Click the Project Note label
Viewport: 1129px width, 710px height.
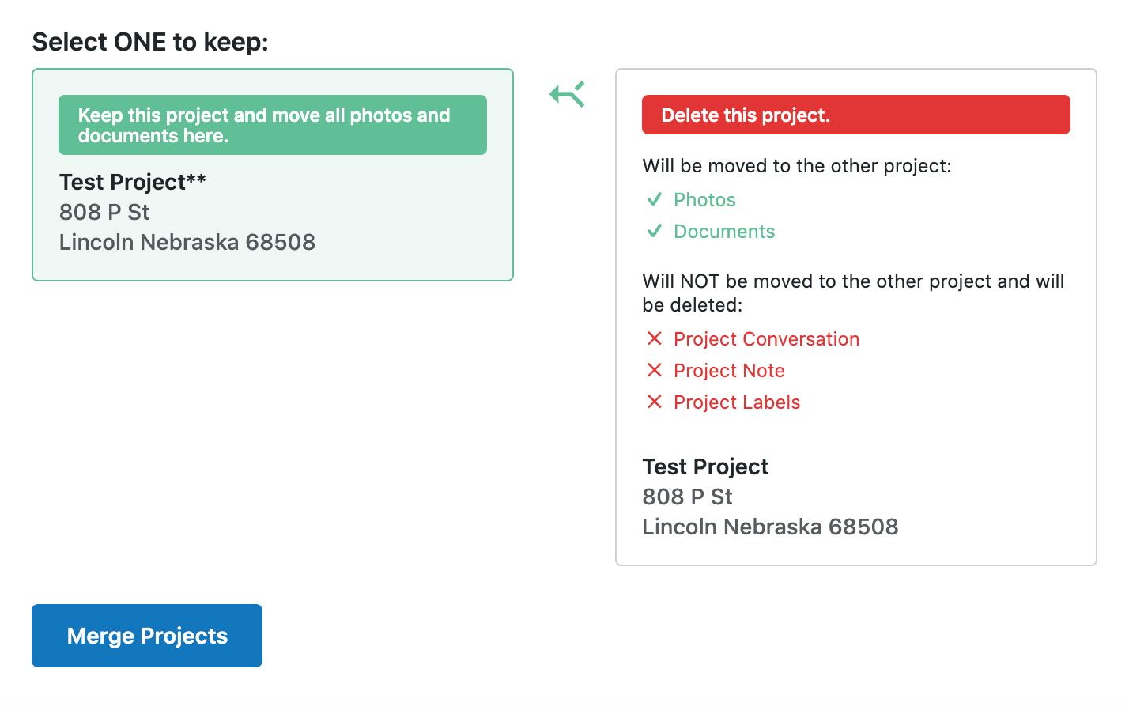pos(729,371)
